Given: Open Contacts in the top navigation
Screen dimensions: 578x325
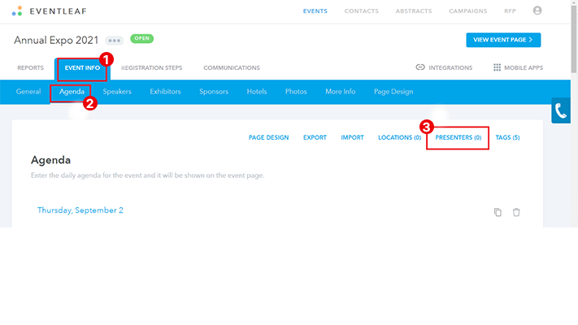Looking at the screenshot, I should tap(360, 11).
